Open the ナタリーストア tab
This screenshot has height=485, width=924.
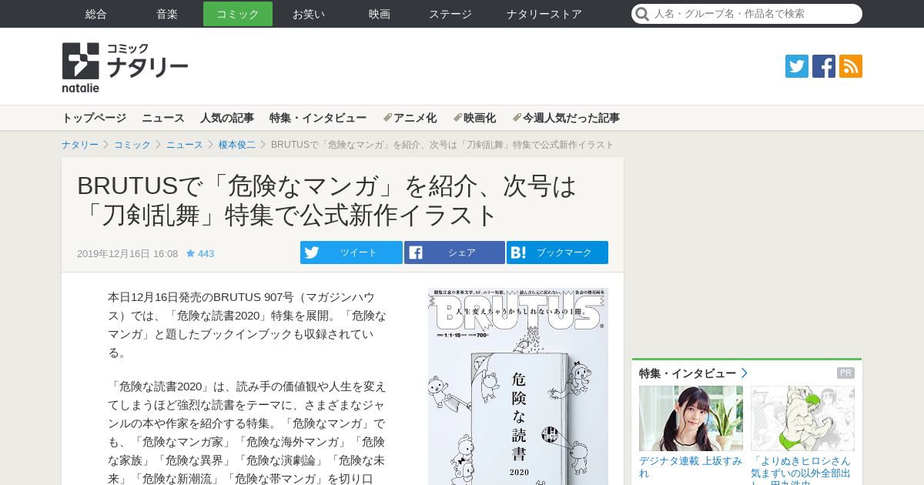click(544, 14)
